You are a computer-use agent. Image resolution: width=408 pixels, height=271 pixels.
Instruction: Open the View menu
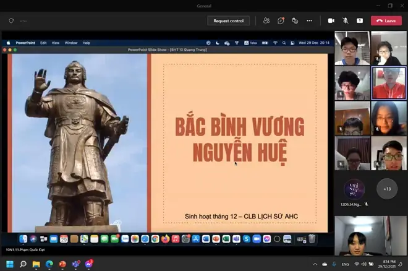coord(56,43)
